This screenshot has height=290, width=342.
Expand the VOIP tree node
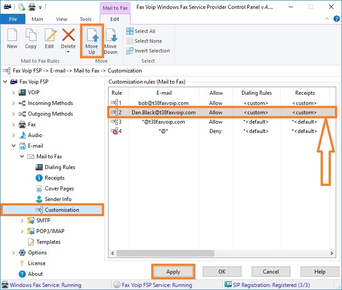point(13,93)
